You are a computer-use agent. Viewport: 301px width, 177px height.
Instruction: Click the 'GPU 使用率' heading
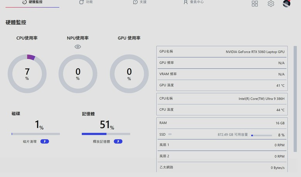click(x=129, y=38)
